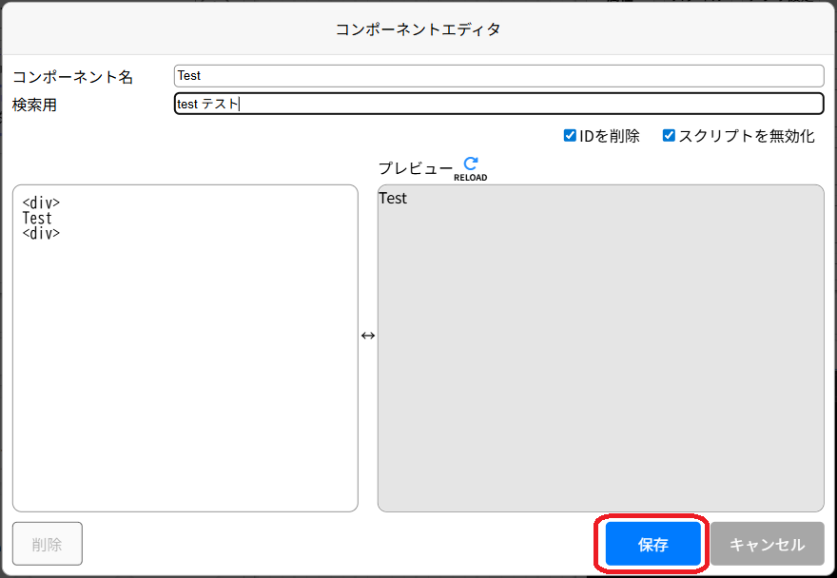The height and width of the screenshot is (578, 837).
Task: Click the Test text inside the preview
Action: click(x=393, y=198)
